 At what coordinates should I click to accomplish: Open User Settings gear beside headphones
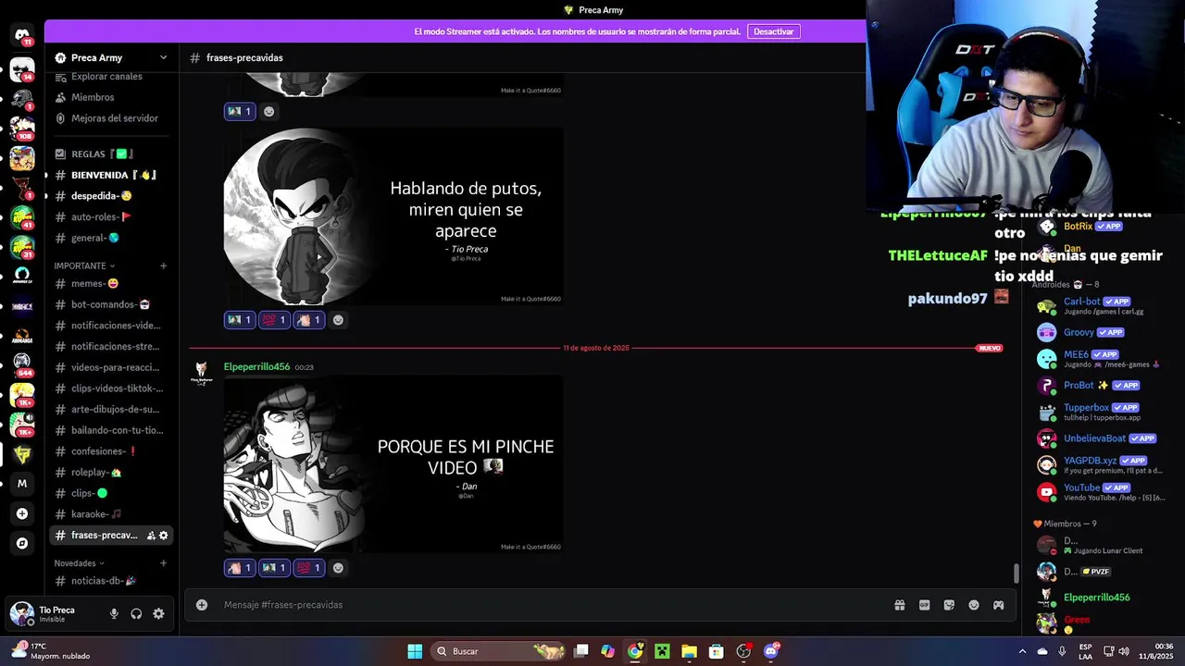[158, 613]
